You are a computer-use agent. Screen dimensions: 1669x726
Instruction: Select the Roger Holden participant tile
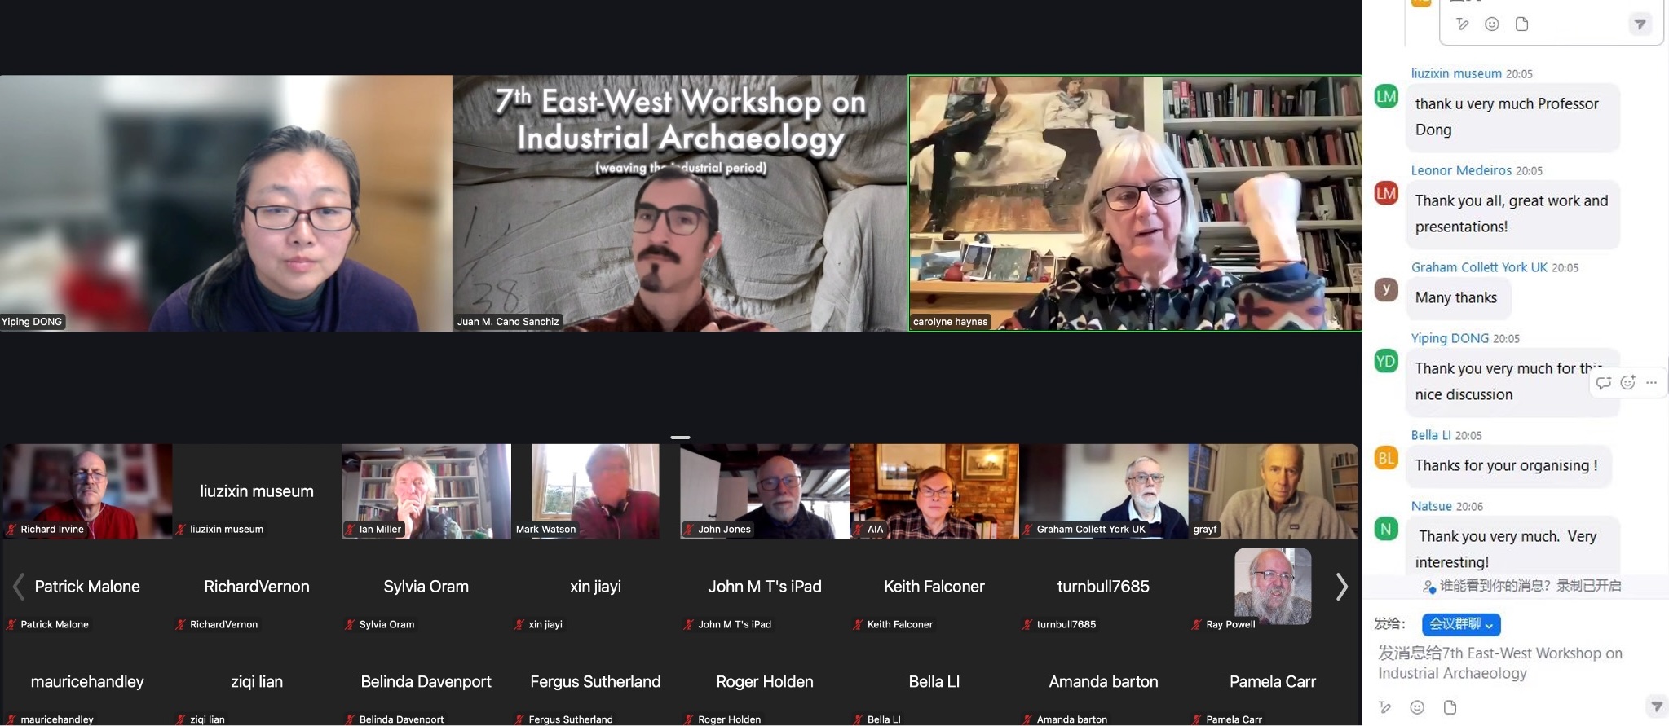765,681
